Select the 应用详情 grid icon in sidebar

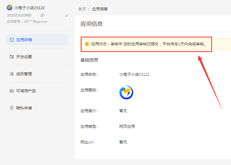coord(12,39)
